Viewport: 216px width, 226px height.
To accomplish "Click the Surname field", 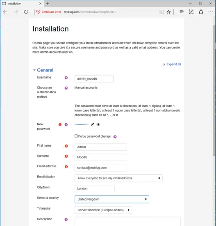I will point(101,157).
